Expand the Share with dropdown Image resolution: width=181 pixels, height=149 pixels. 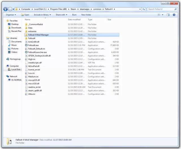point(61,15)
